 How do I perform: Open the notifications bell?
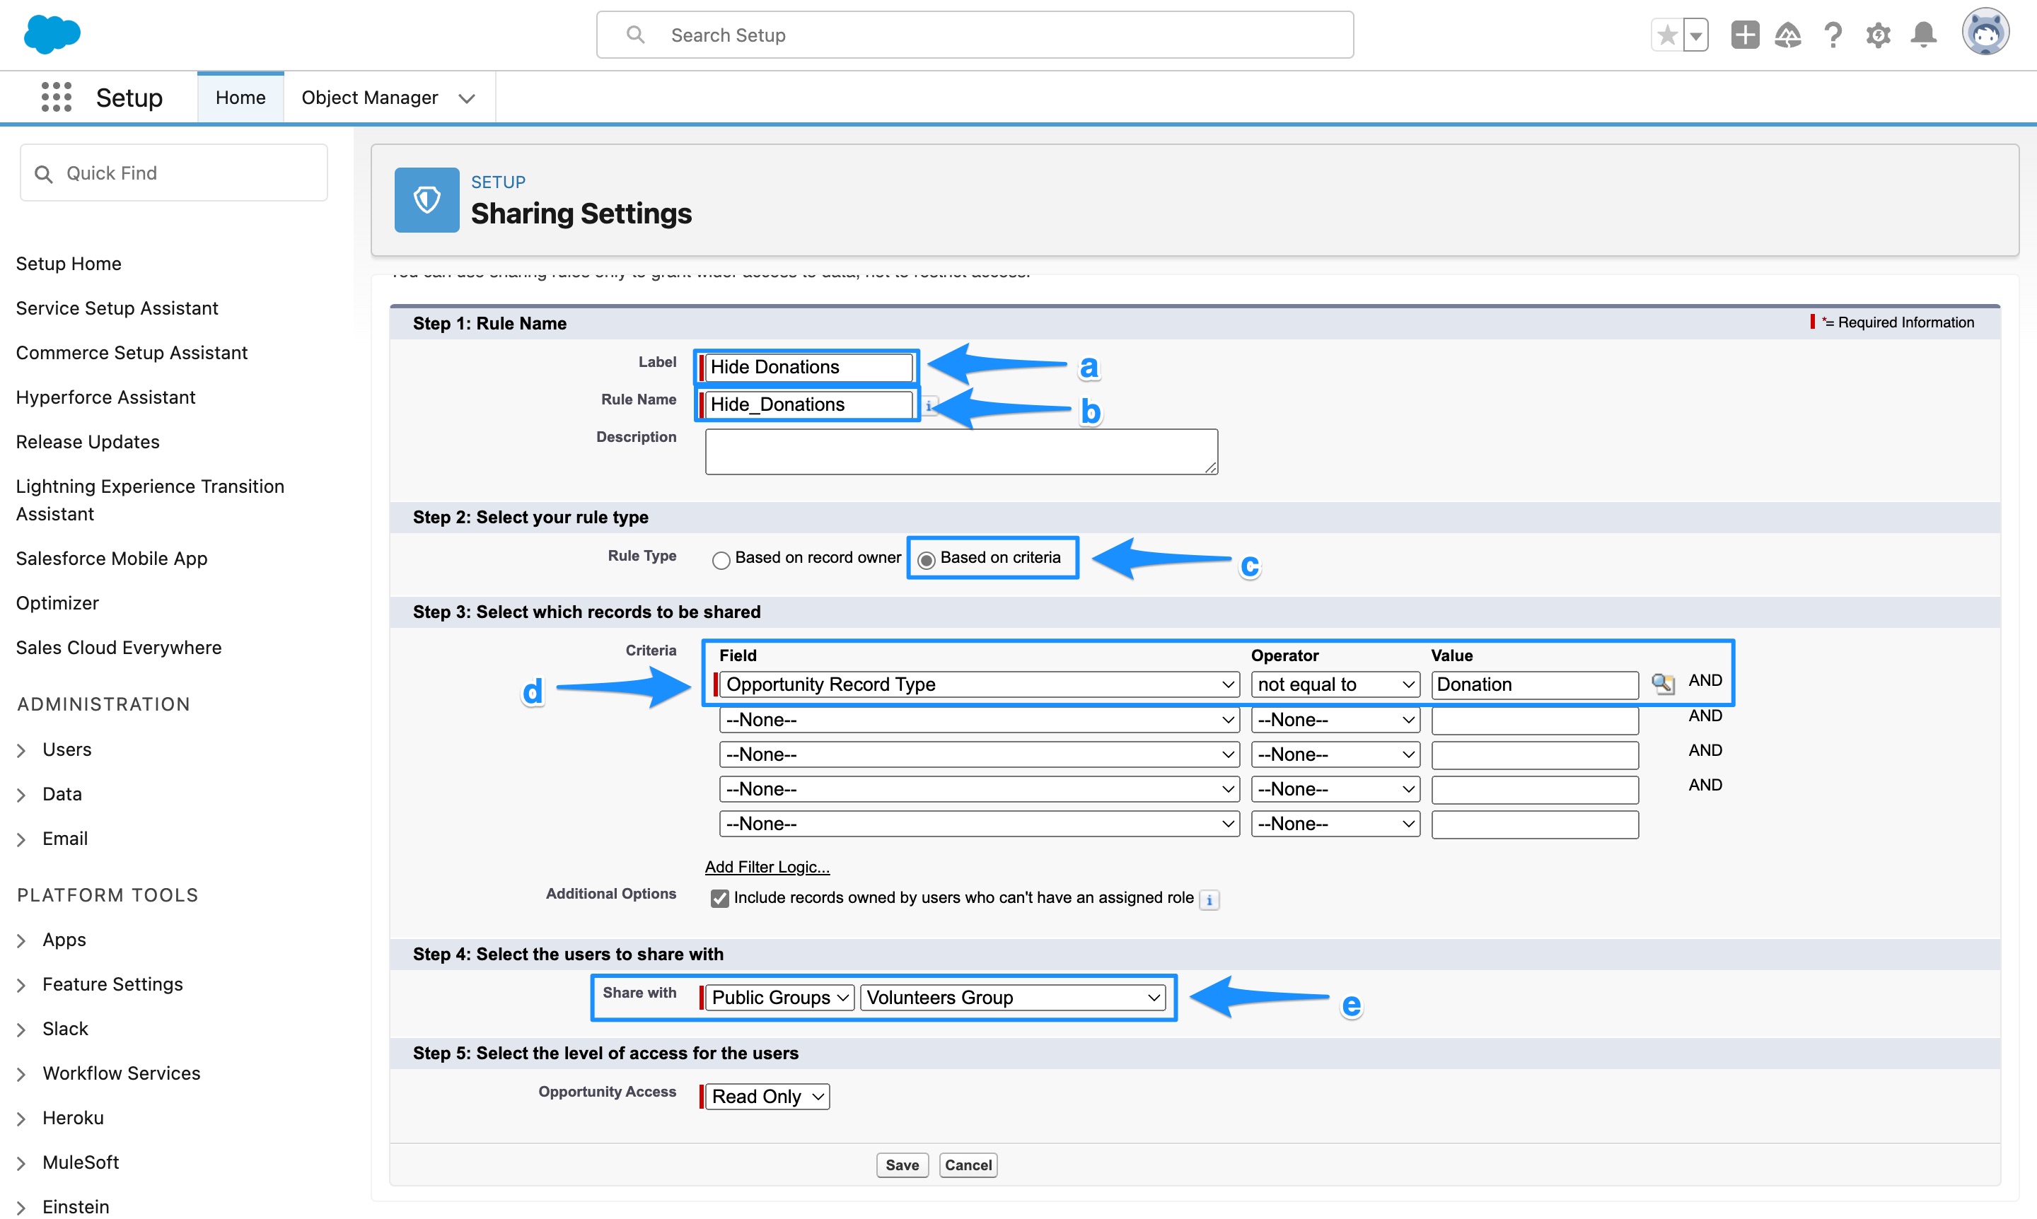1924,35
